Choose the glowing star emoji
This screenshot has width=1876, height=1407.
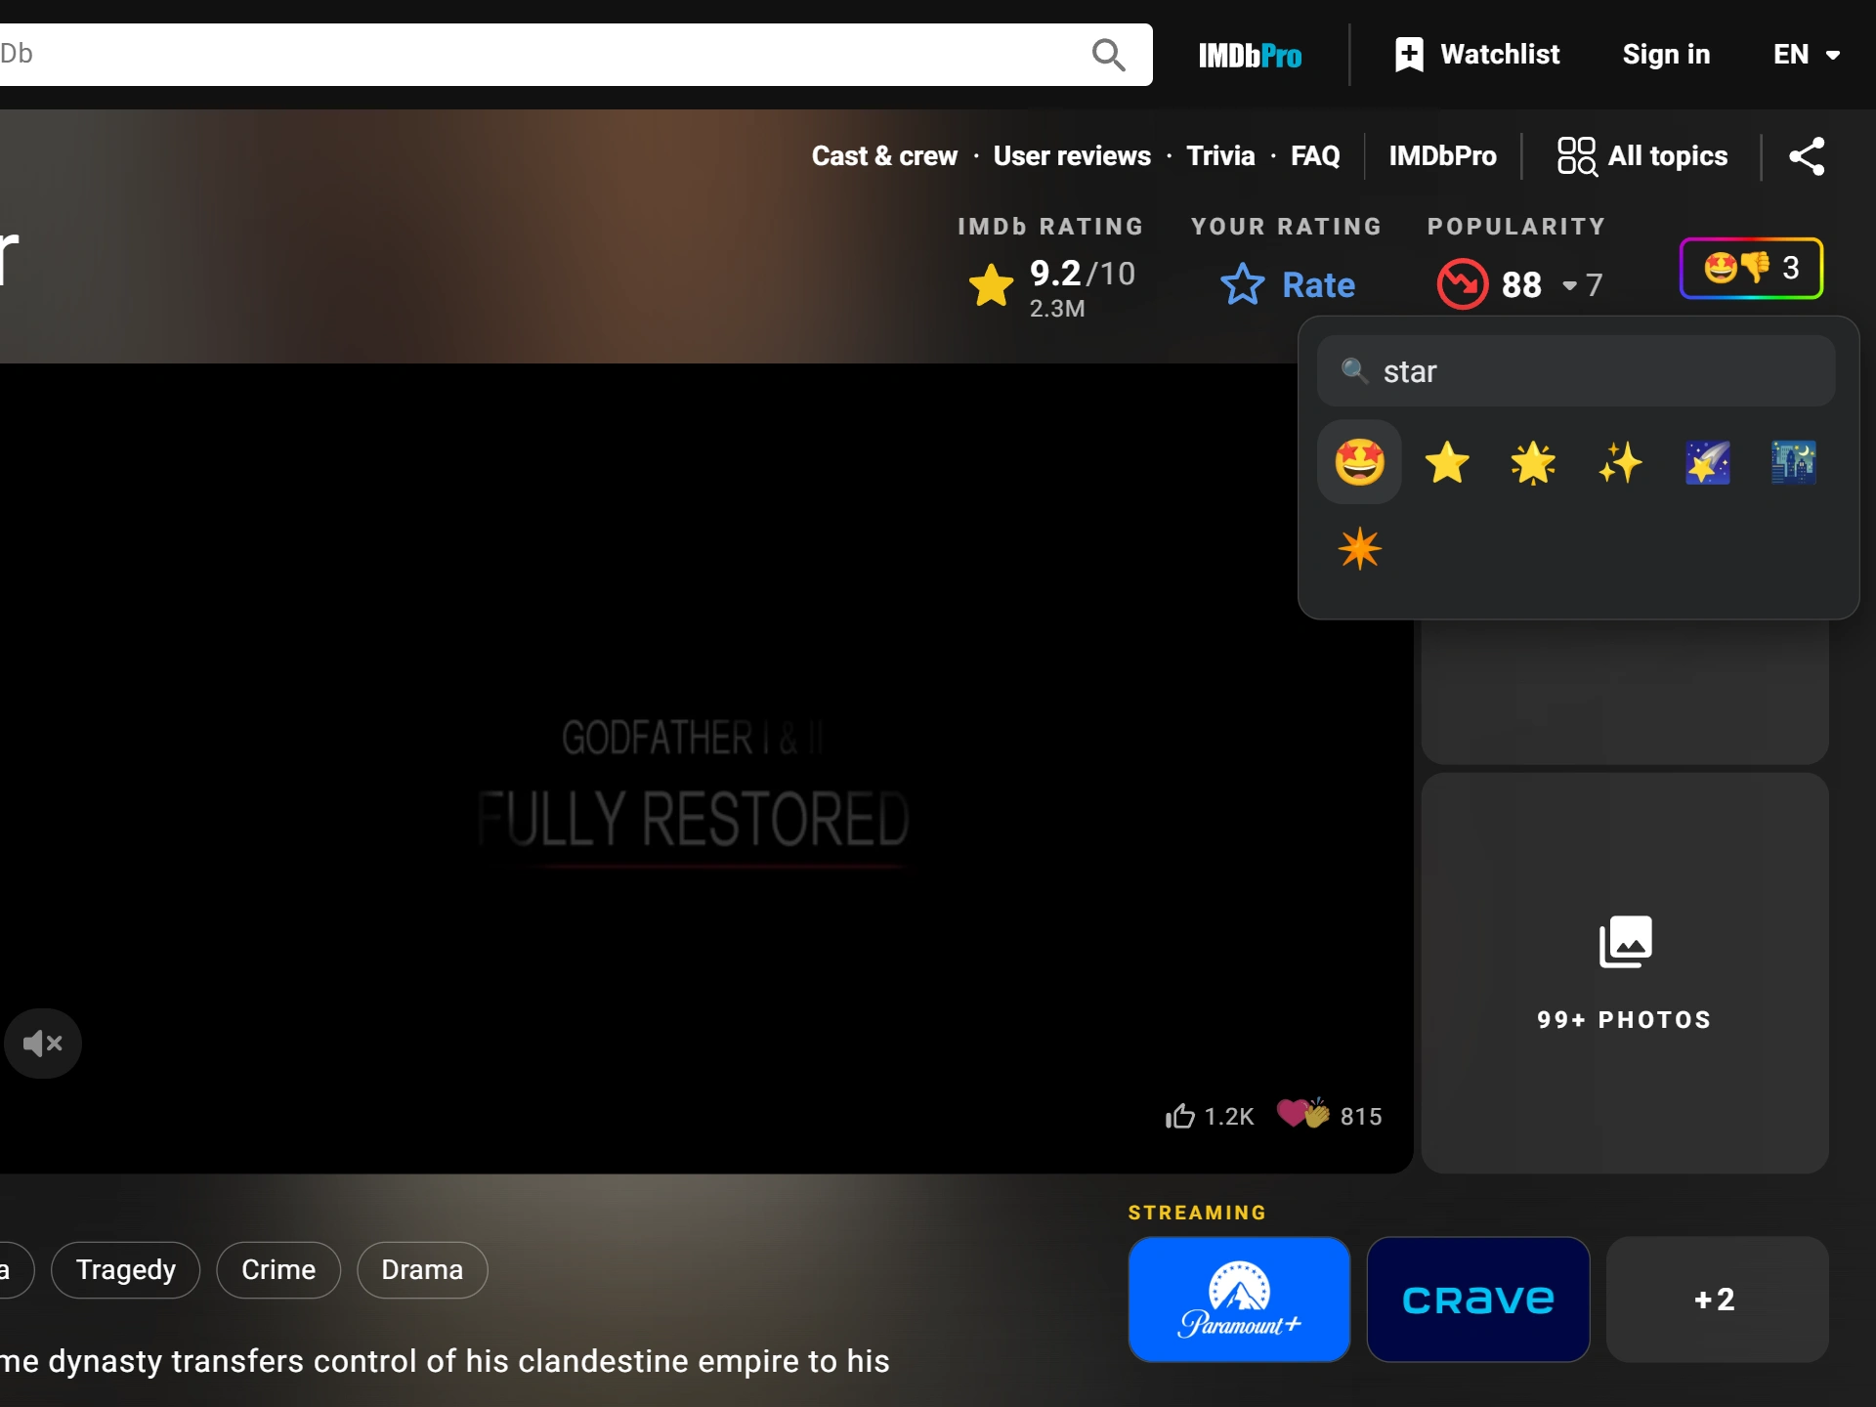(x=1533, y=462)
